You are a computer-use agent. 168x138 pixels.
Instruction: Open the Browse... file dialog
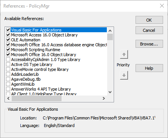(149, 44)
